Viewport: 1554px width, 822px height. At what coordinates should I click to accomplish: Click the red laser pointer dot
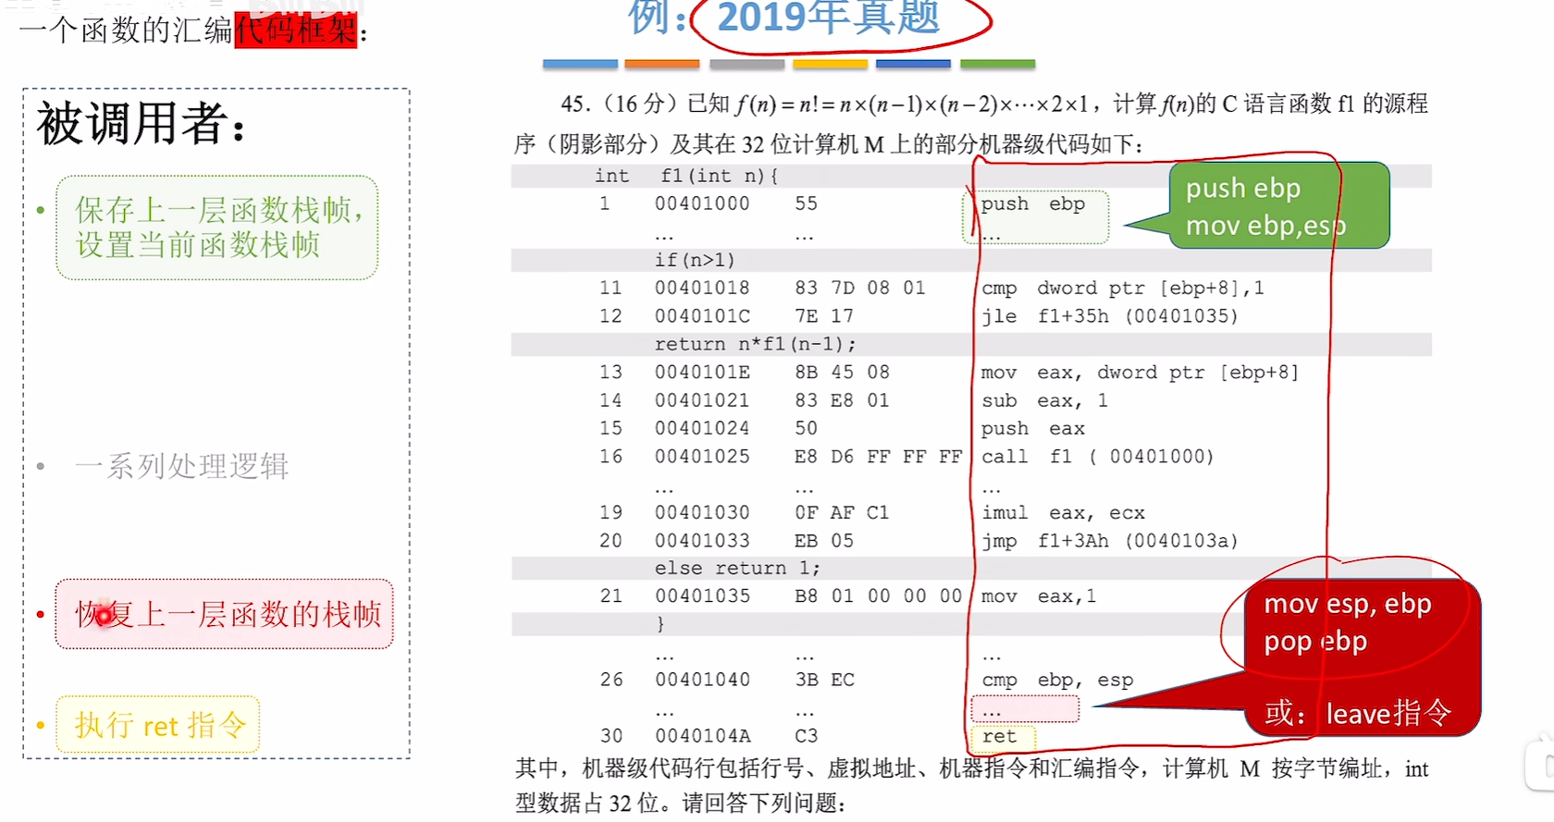[105, 615]
